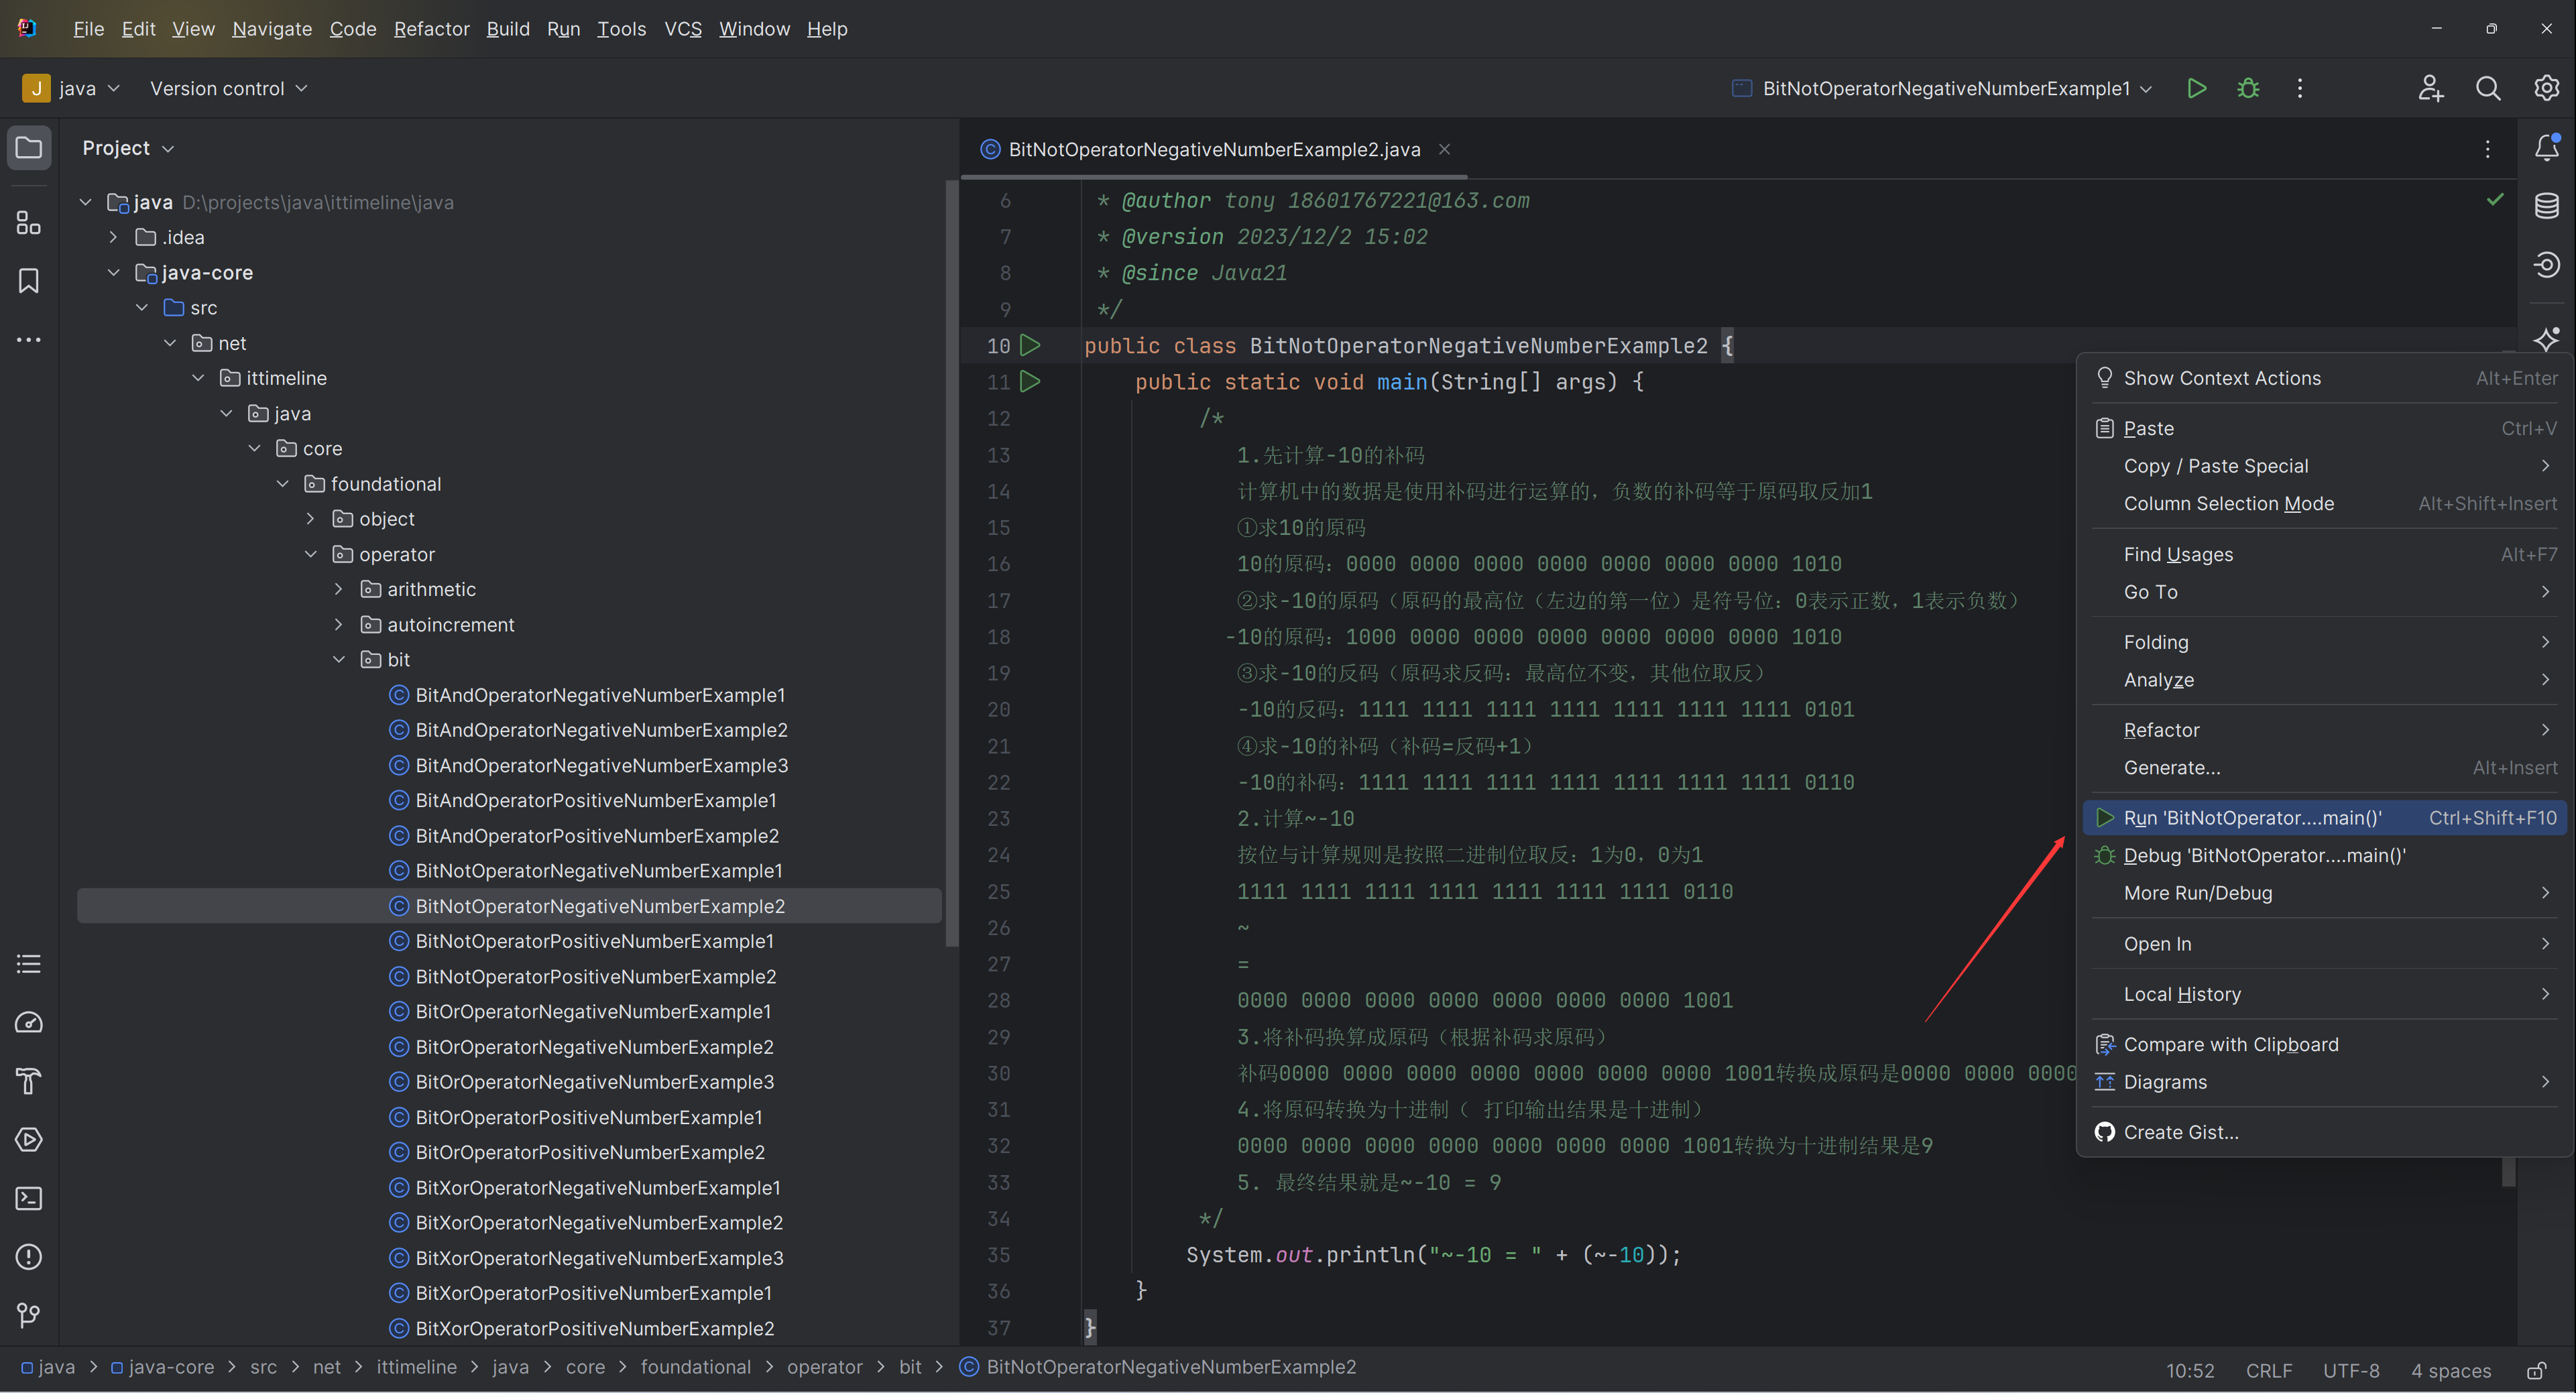This screenshot has height=1393, width=2576.
Task: Show more tool windows ellipsis icon
Action: tap(29, 340)
